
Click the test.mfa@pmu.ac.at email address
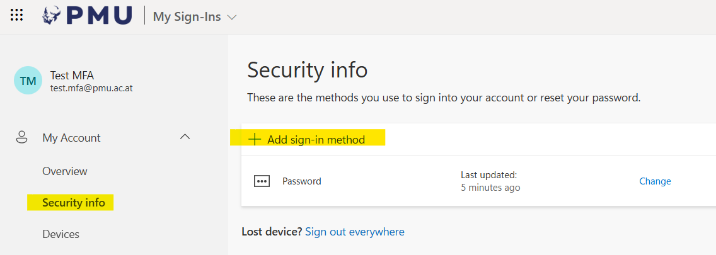[91, 88]
